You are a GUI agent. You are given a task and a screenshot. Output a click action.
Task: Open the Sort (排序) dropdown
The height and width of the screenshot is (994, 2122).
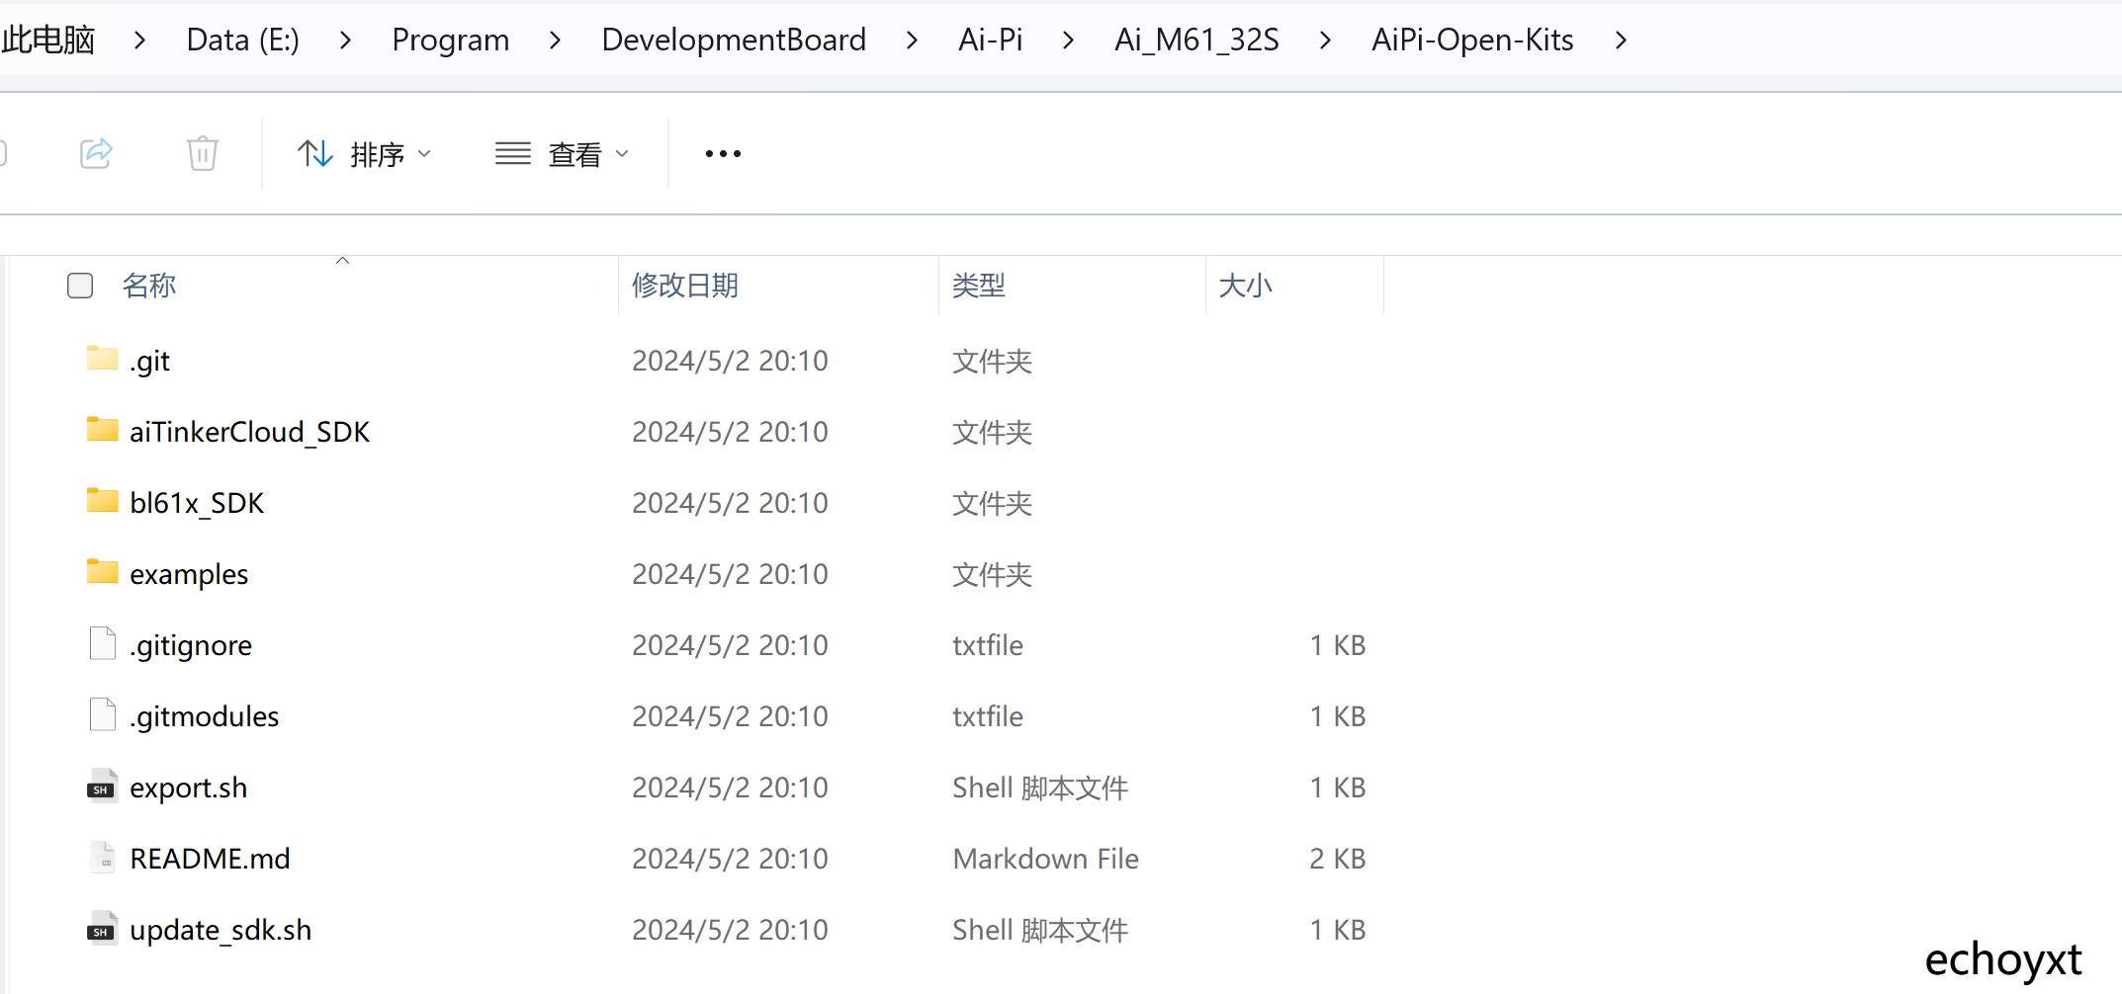click(365, 154)
